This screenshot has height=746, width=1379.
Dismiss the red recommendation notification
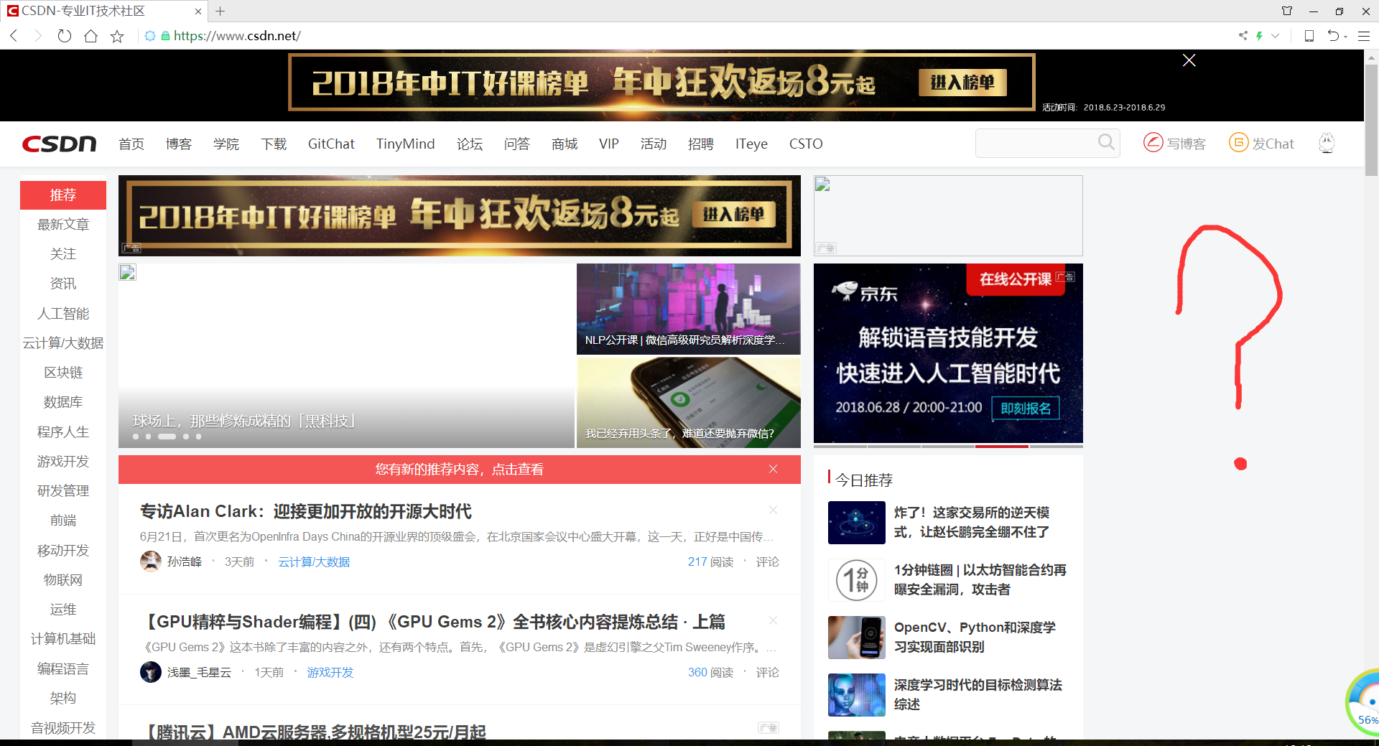click(774, 469)
